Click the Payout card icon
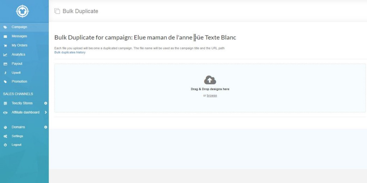 tap(5, 64)
